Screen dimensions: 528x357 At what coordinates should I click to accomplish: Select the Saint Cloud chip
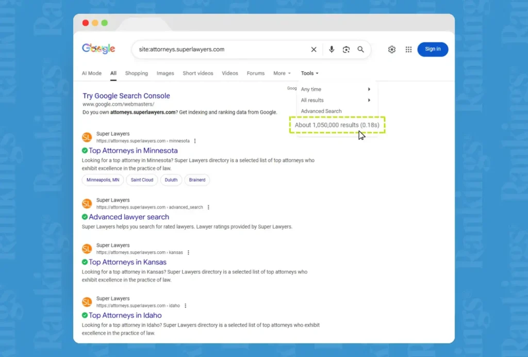pyautogui.click(x=142, y=180)
